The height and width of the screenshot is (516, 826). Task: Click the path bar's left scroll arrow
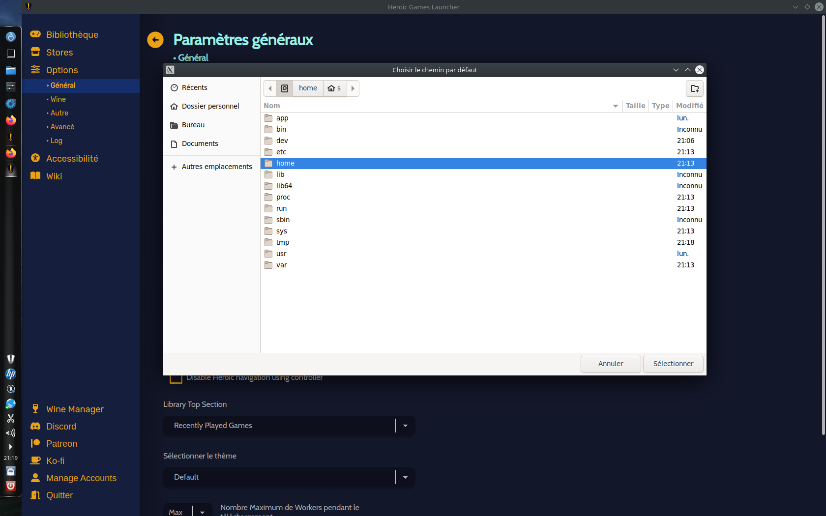click(270, 88)
